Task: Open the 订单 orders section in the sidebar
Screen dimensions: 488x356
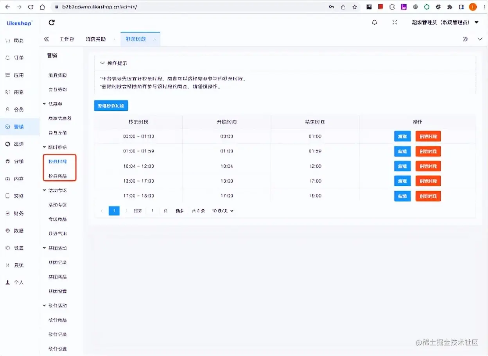Action: coord(15,58)
